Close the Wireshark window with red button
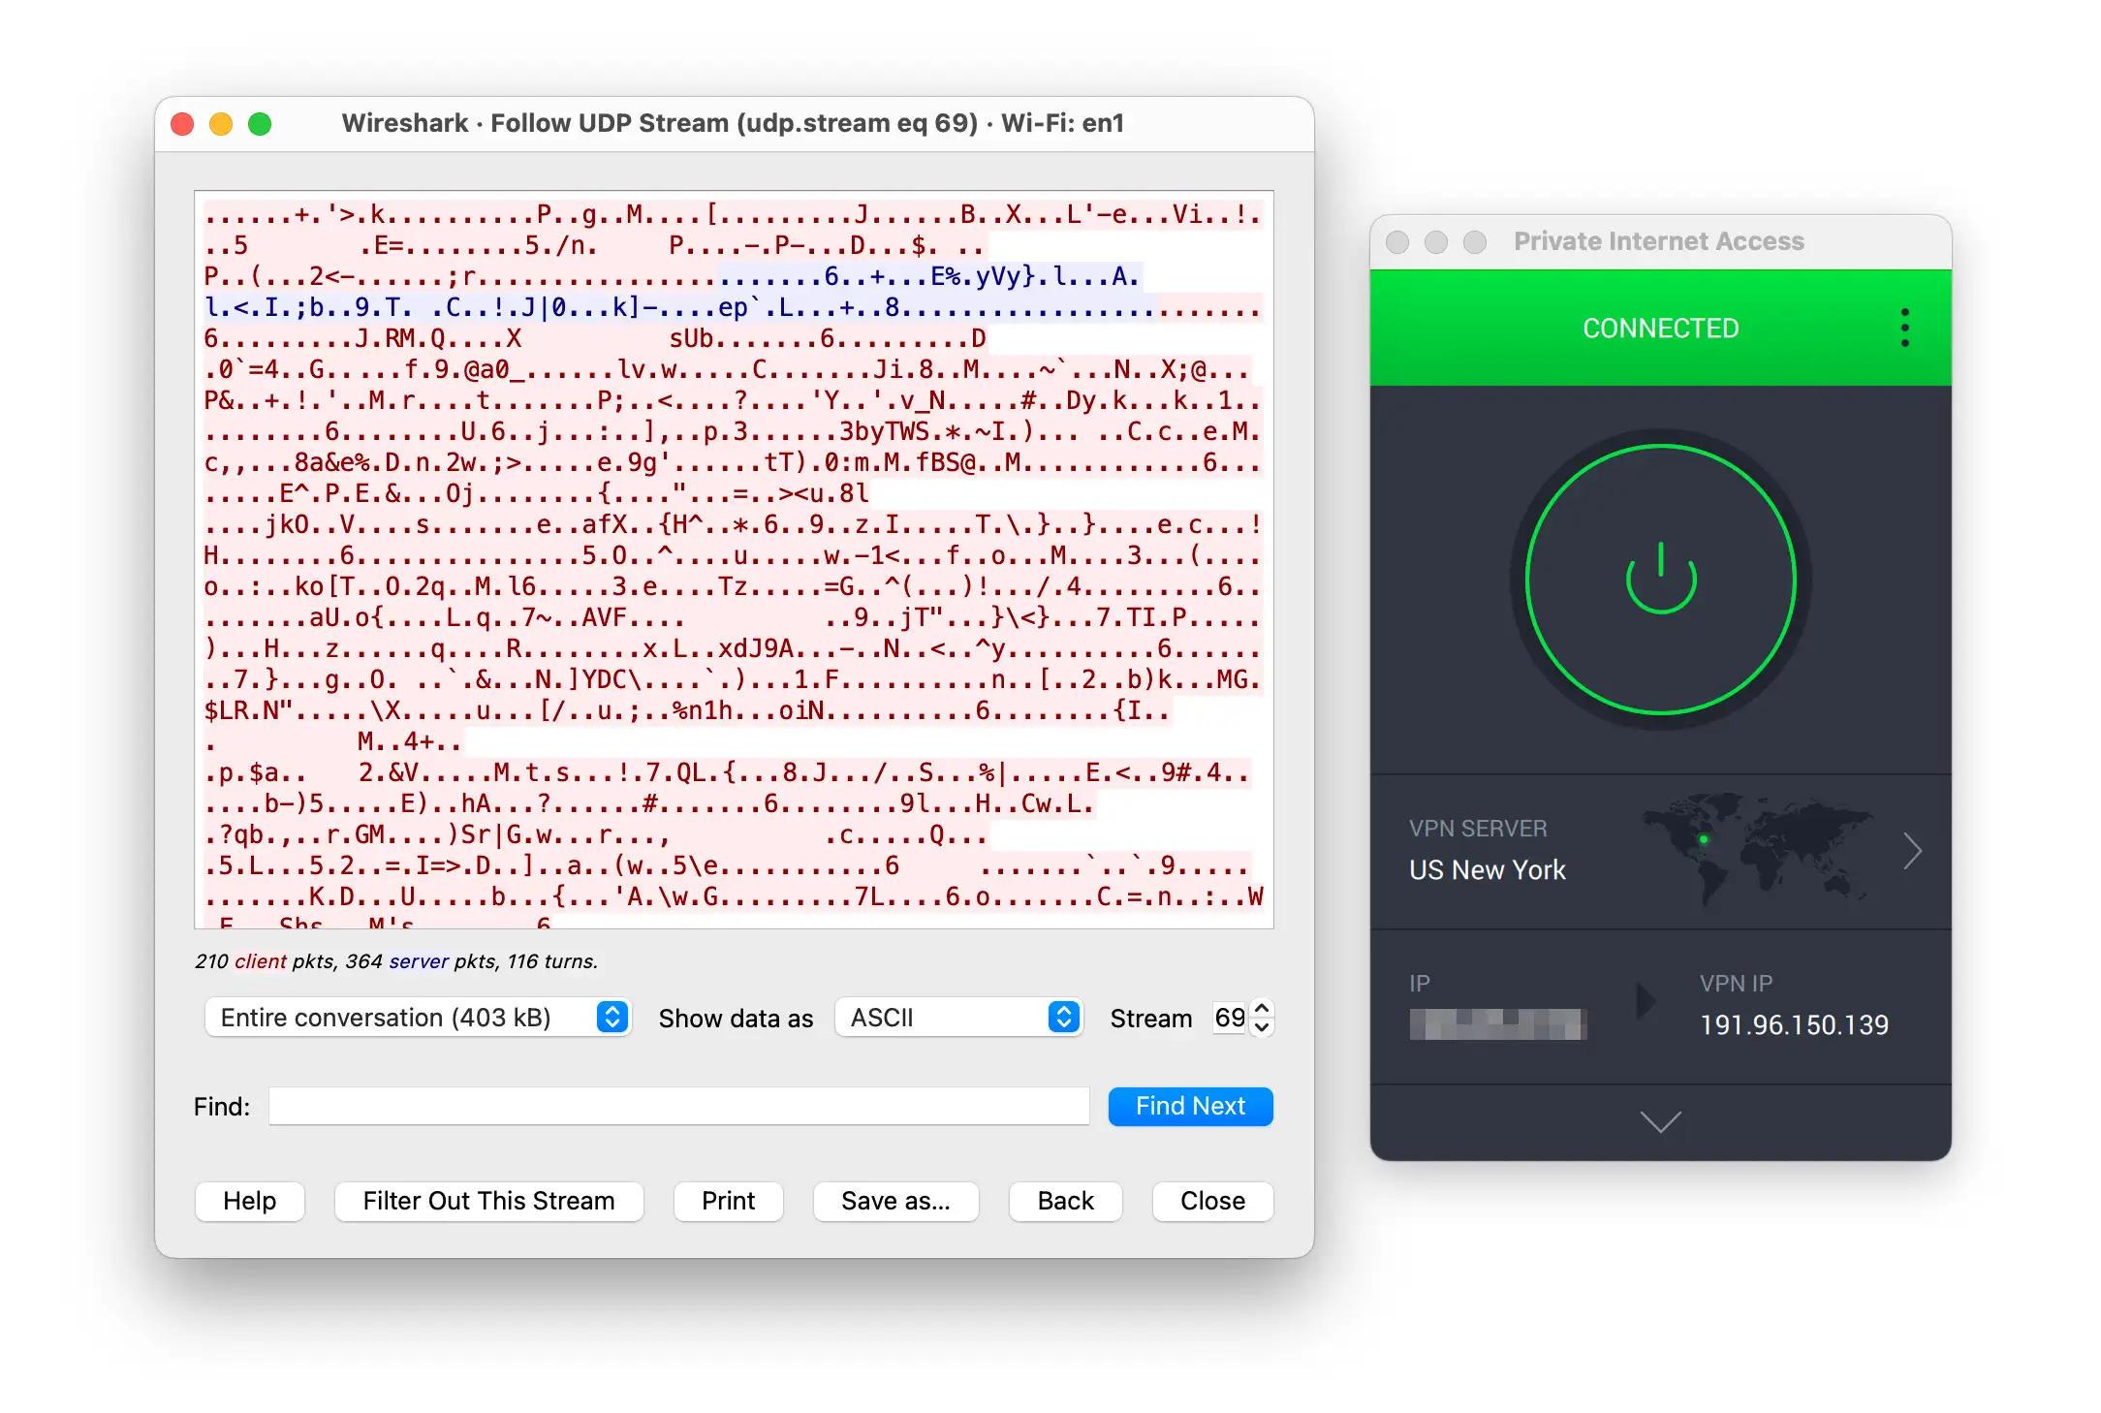Image resolution: width=2101 pixels, height=1413 pixels. pyautogui.click(x=182, y=123)
